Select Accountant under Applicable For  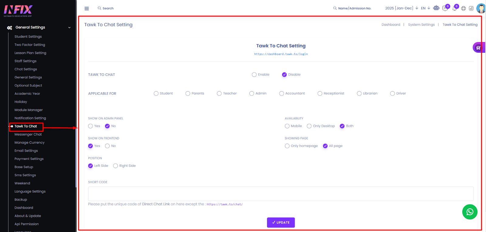pos(282,93)
